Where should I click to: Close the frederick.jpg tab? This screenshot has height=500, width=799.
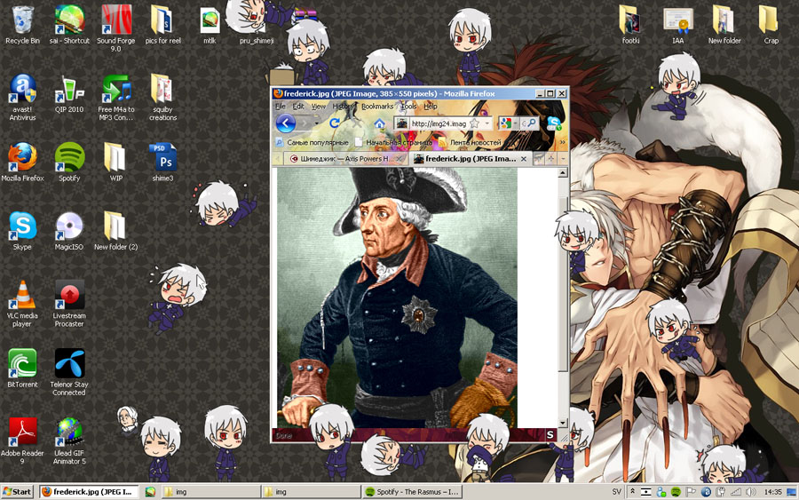523,159
